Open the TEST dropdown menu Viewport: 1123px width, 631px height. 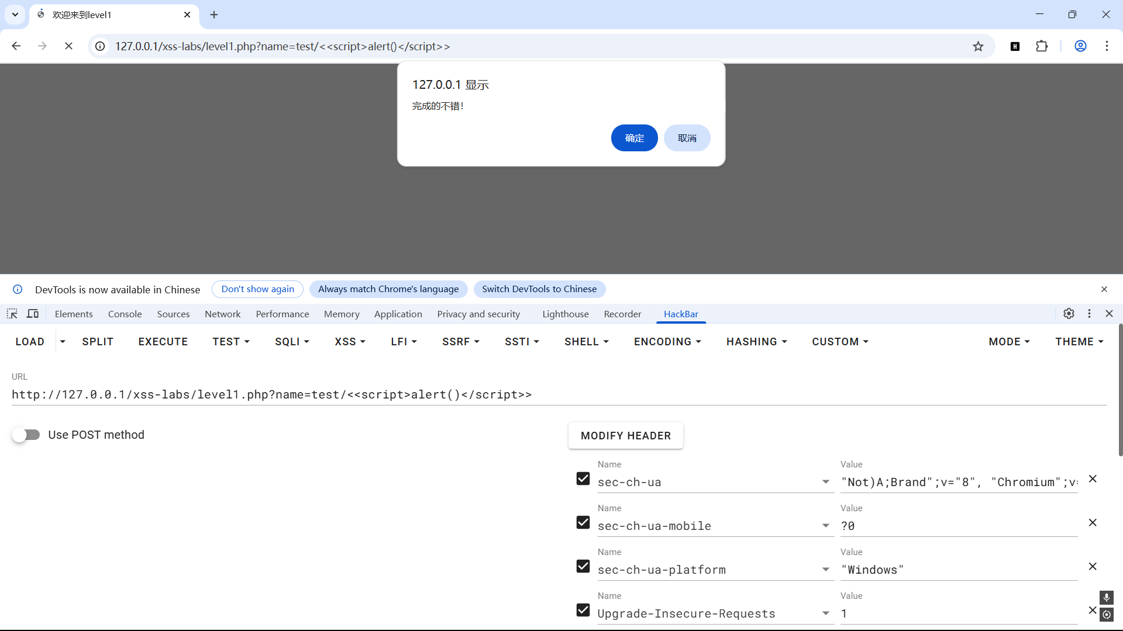pyautogui.click(x=231, y=342)
